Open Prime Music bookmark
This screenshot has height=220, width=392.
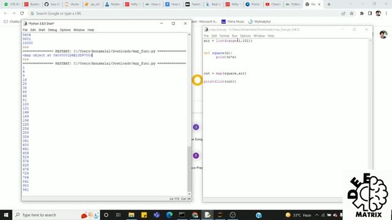(x=233, y=22)
